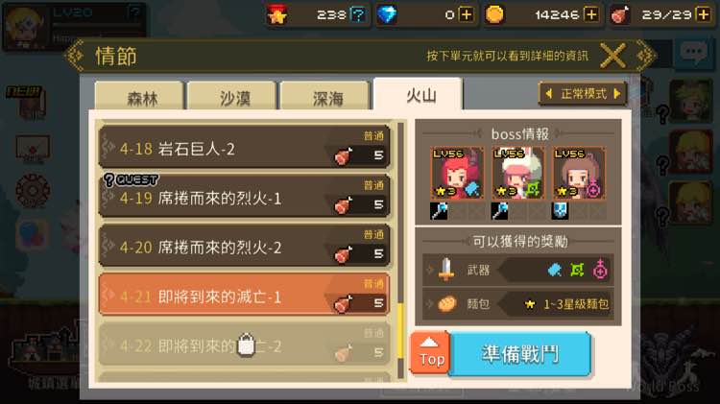Switch to the 森林 tab
This screenshot has height=404, width=720.
tap(140, 97)
